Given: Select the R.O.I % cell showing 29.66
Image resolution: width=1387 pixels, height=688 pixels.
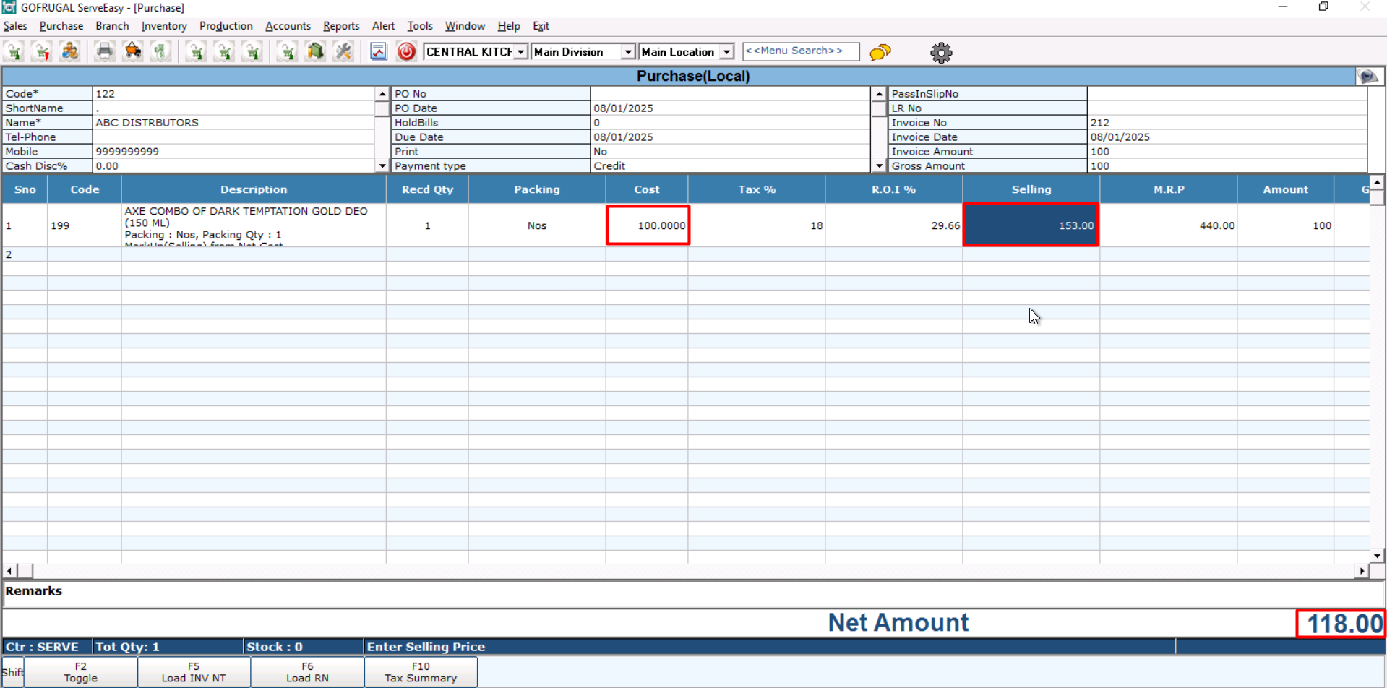Looking at the screenshot, I should 893,225.
